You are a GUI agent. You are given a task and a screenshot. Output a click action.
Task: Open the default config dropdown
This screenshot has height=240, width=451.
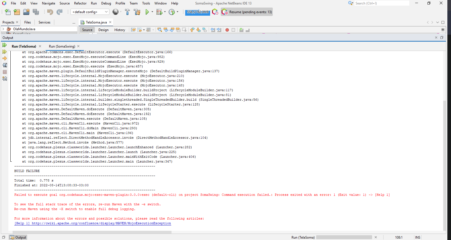pyautogui.click(x=90, y=12)
